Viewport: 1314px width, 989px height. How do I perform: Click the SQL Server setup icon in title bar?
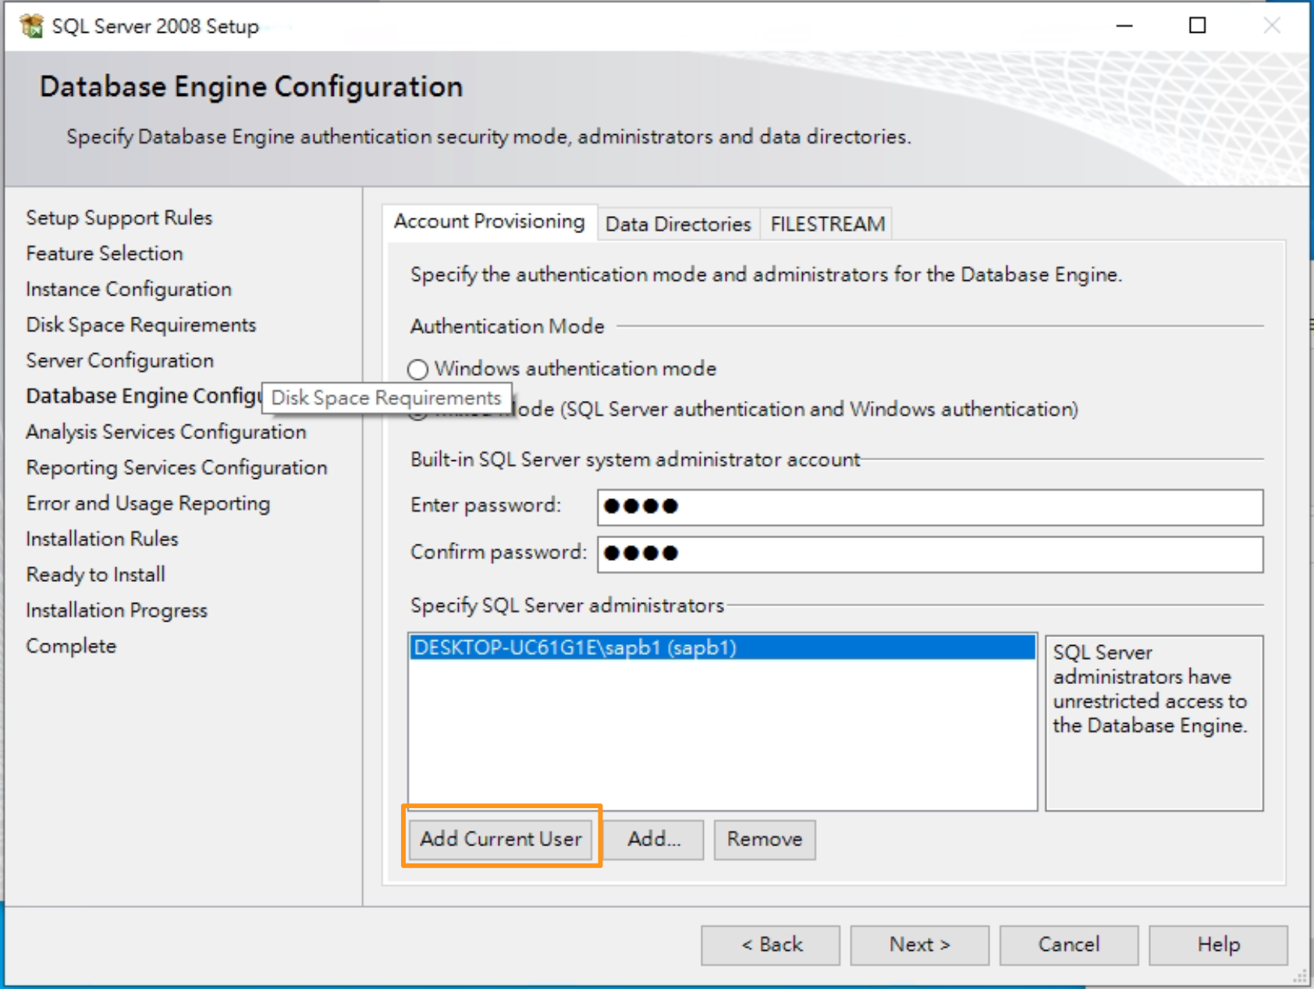30,25
